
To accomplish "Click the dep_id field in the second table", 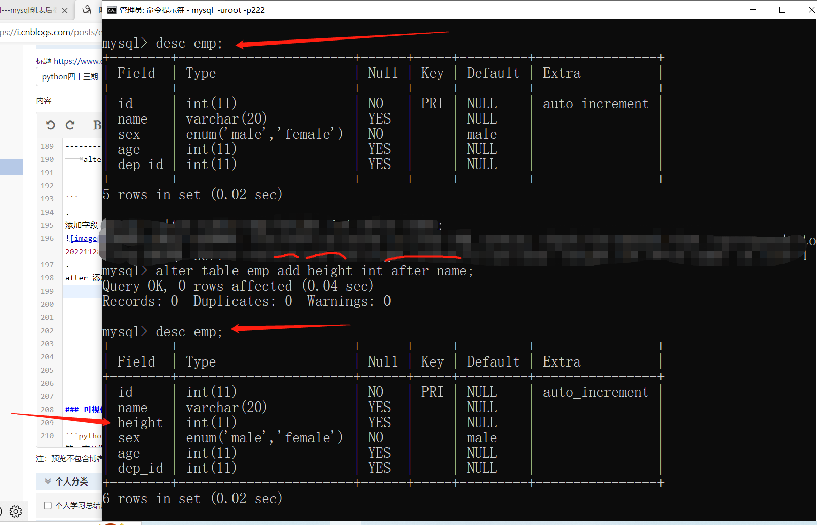I will click(x=140, y=469).
